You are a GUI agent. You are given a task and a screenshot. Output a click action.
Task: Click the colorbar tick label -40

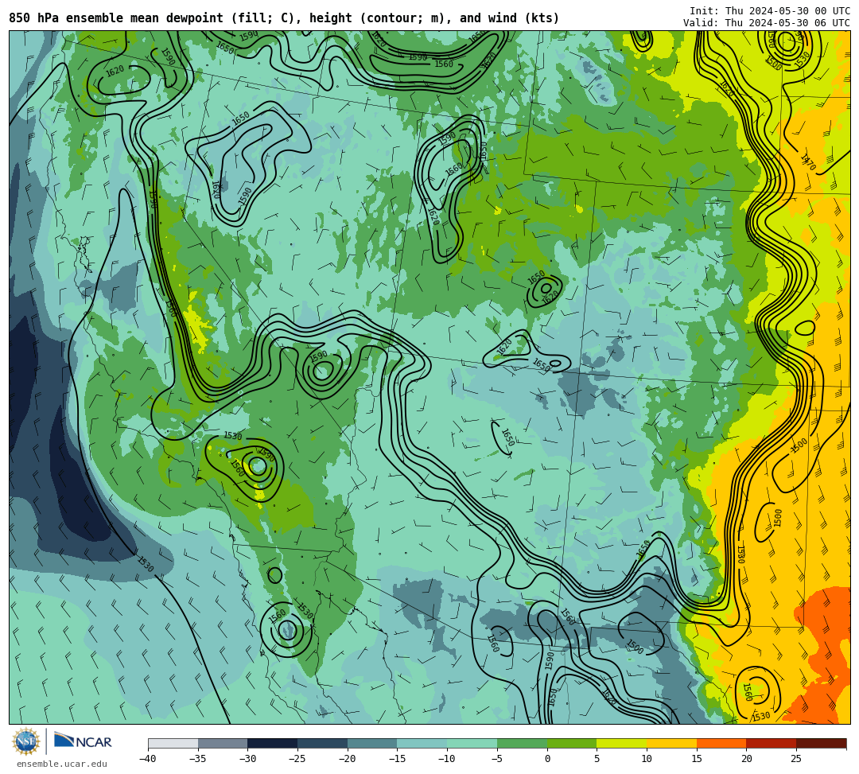148,759
